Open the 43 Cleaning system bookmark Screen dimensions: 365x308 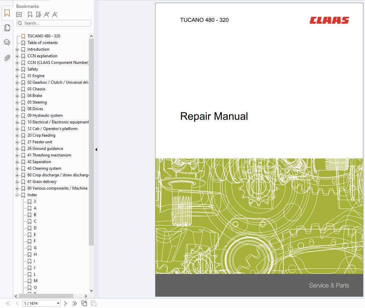[x=44, y=168]
